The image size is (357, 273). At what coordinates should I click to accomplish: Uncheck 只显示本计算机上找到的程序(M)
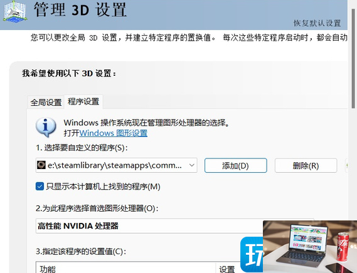coord(40,187)
